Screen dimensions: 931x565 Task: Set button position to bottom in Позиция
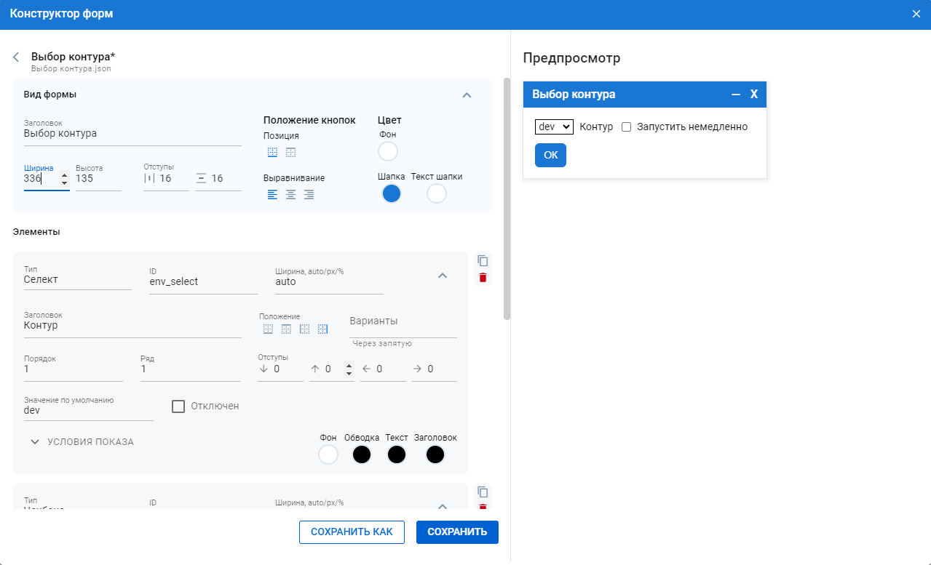[272, 153]
